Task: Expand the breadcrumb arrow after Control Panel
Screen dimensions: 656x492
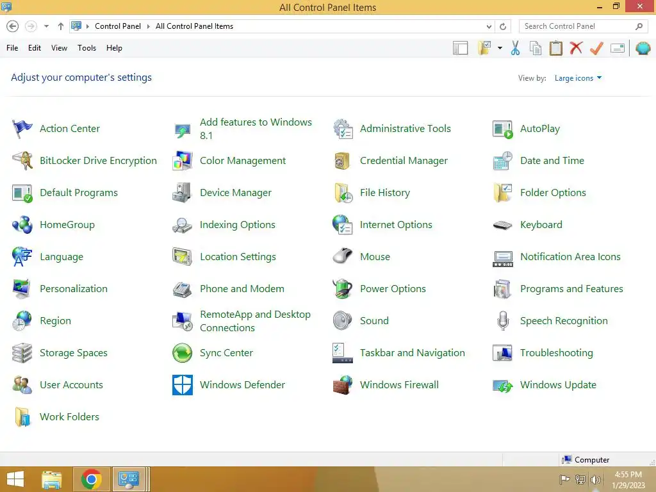Action: (x=148, y=26)
